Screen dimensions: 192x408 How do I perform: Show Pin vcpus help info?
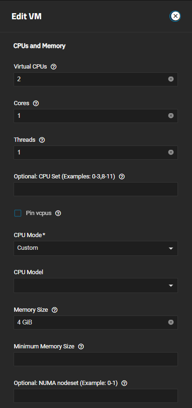point(58,213)
